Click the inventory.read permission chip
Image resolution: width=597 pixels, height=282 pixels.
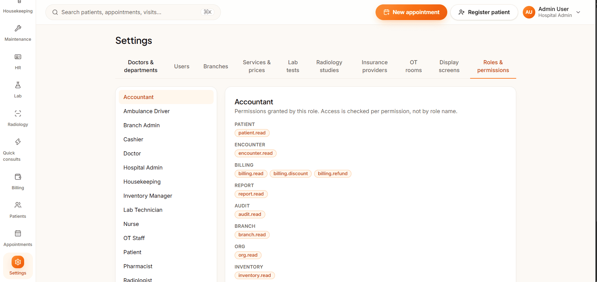coord(255,275)
